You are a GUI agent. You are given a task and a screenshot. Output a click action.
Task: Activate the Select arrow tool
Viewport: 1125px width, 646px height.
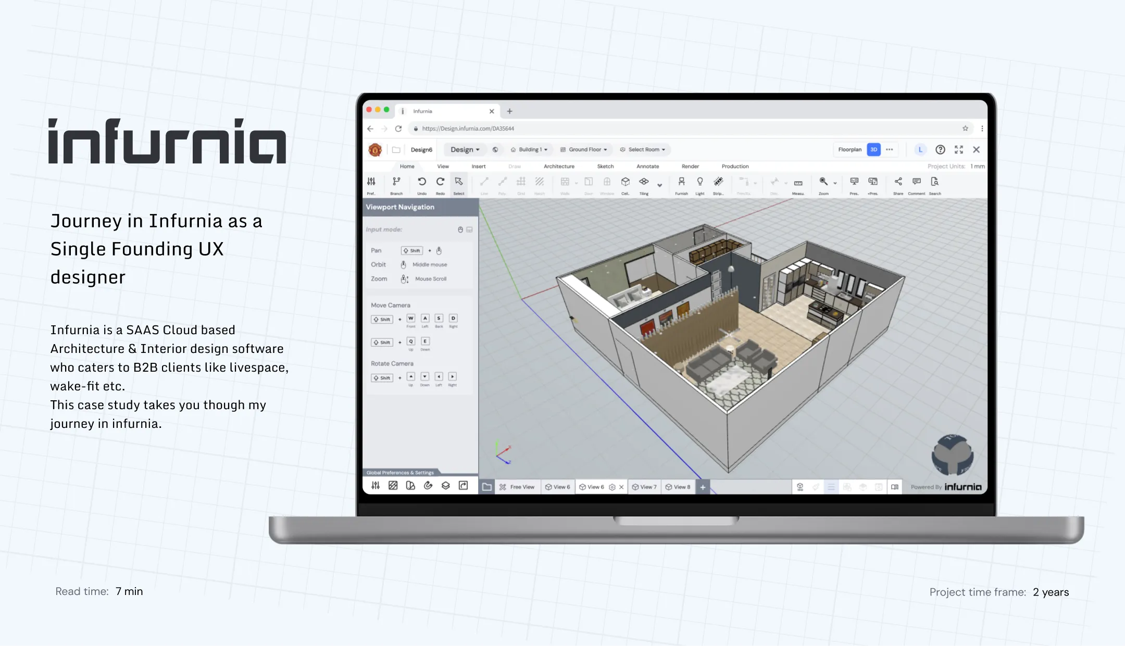(459, 185)
